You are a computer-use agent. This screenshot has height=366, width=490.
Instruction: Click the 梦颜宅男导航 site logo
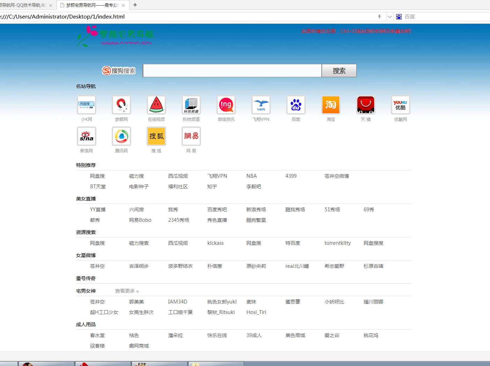(115, 36)
